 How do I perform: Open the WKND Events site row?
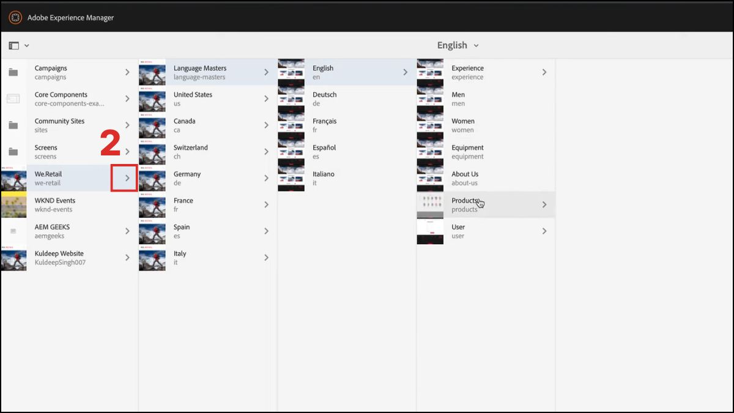(69, 205)
